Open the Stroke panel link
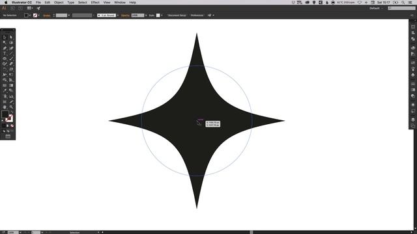This screenshot has height=234, width=417. [x=46, y=16]
